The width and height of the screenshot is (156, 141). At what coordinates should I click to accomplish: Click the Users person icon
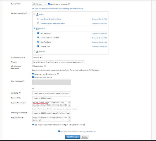point(37,14)
